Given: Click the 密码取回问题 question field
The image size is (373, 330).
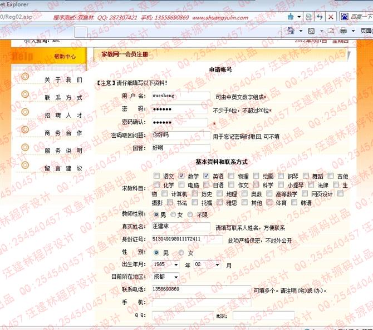Looking at the screenshot, I should 181,136.
